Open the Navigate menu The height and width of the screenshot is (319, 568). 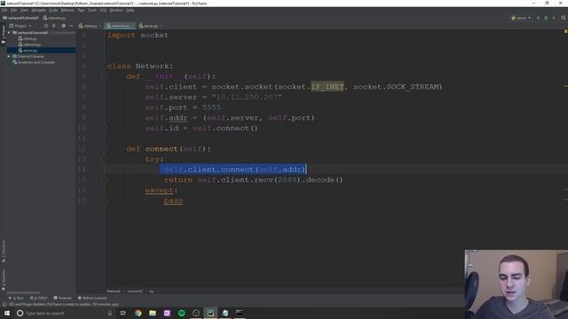[x=38, y=10]
